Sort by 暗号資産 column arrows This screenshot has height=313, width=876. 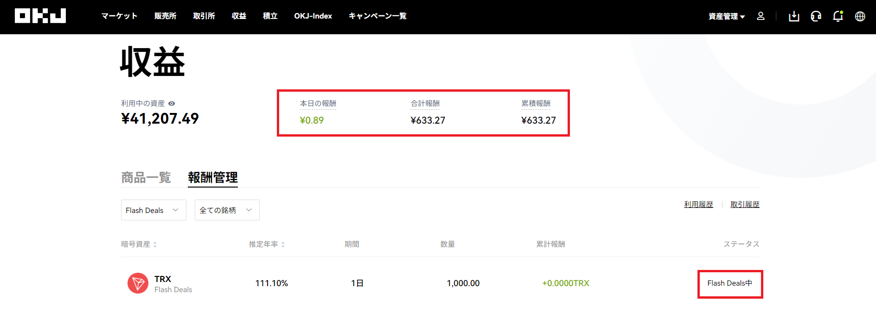155,244
